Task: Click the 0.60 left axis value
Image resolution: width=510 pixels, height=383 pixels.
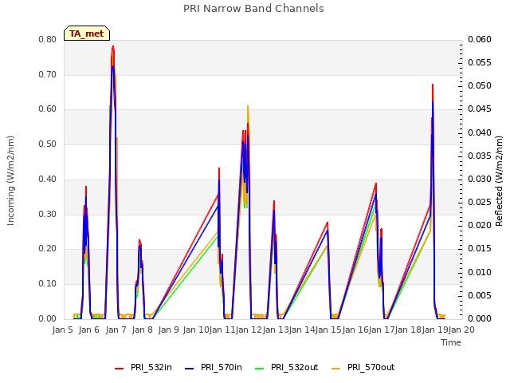Action: (x=48, y=109)
